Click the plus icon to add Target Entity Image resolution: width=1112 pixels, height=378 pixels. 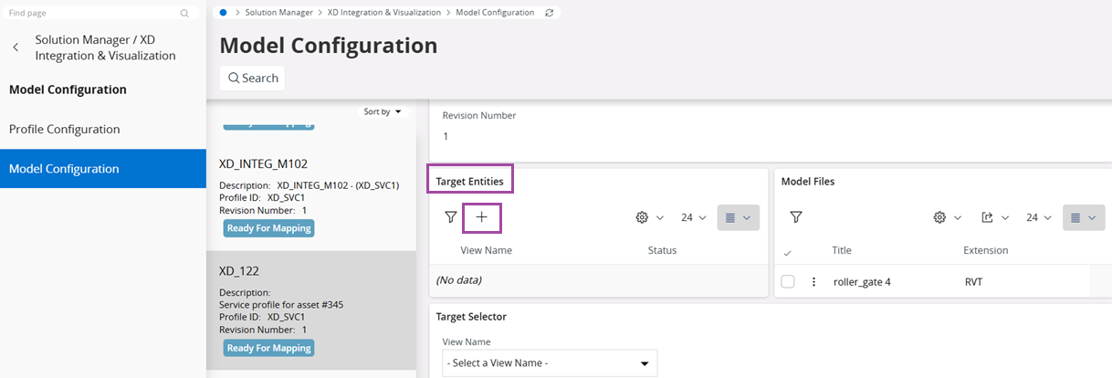coord(481,217)
